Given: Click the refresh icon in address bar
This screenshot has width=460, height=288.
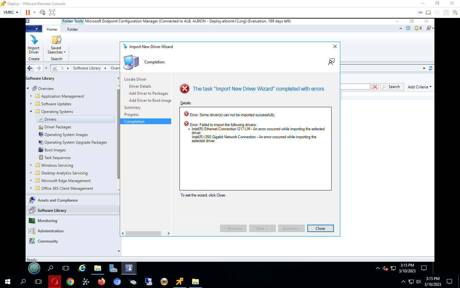Looking at the screenshot, I should click(430, 68).
